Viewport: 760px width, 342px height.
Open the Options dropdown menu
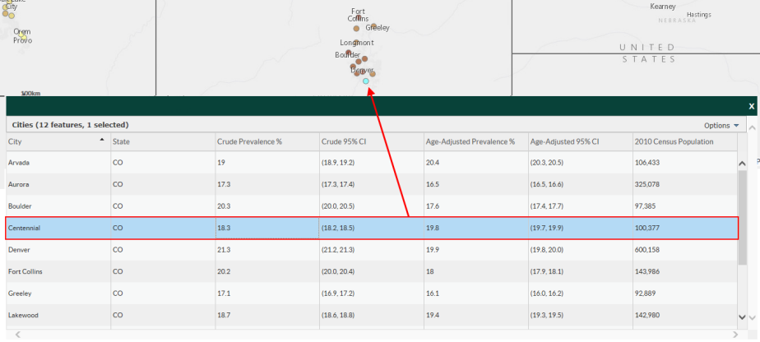(x=721, y=126)
